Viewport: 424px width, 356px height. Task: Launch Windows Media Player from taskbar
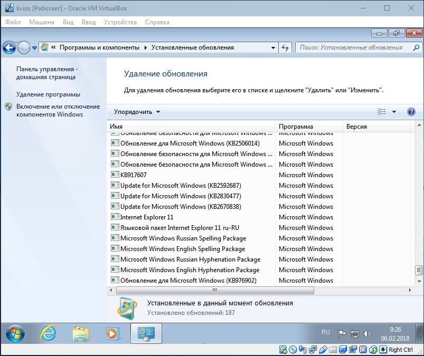pos(113,334)
